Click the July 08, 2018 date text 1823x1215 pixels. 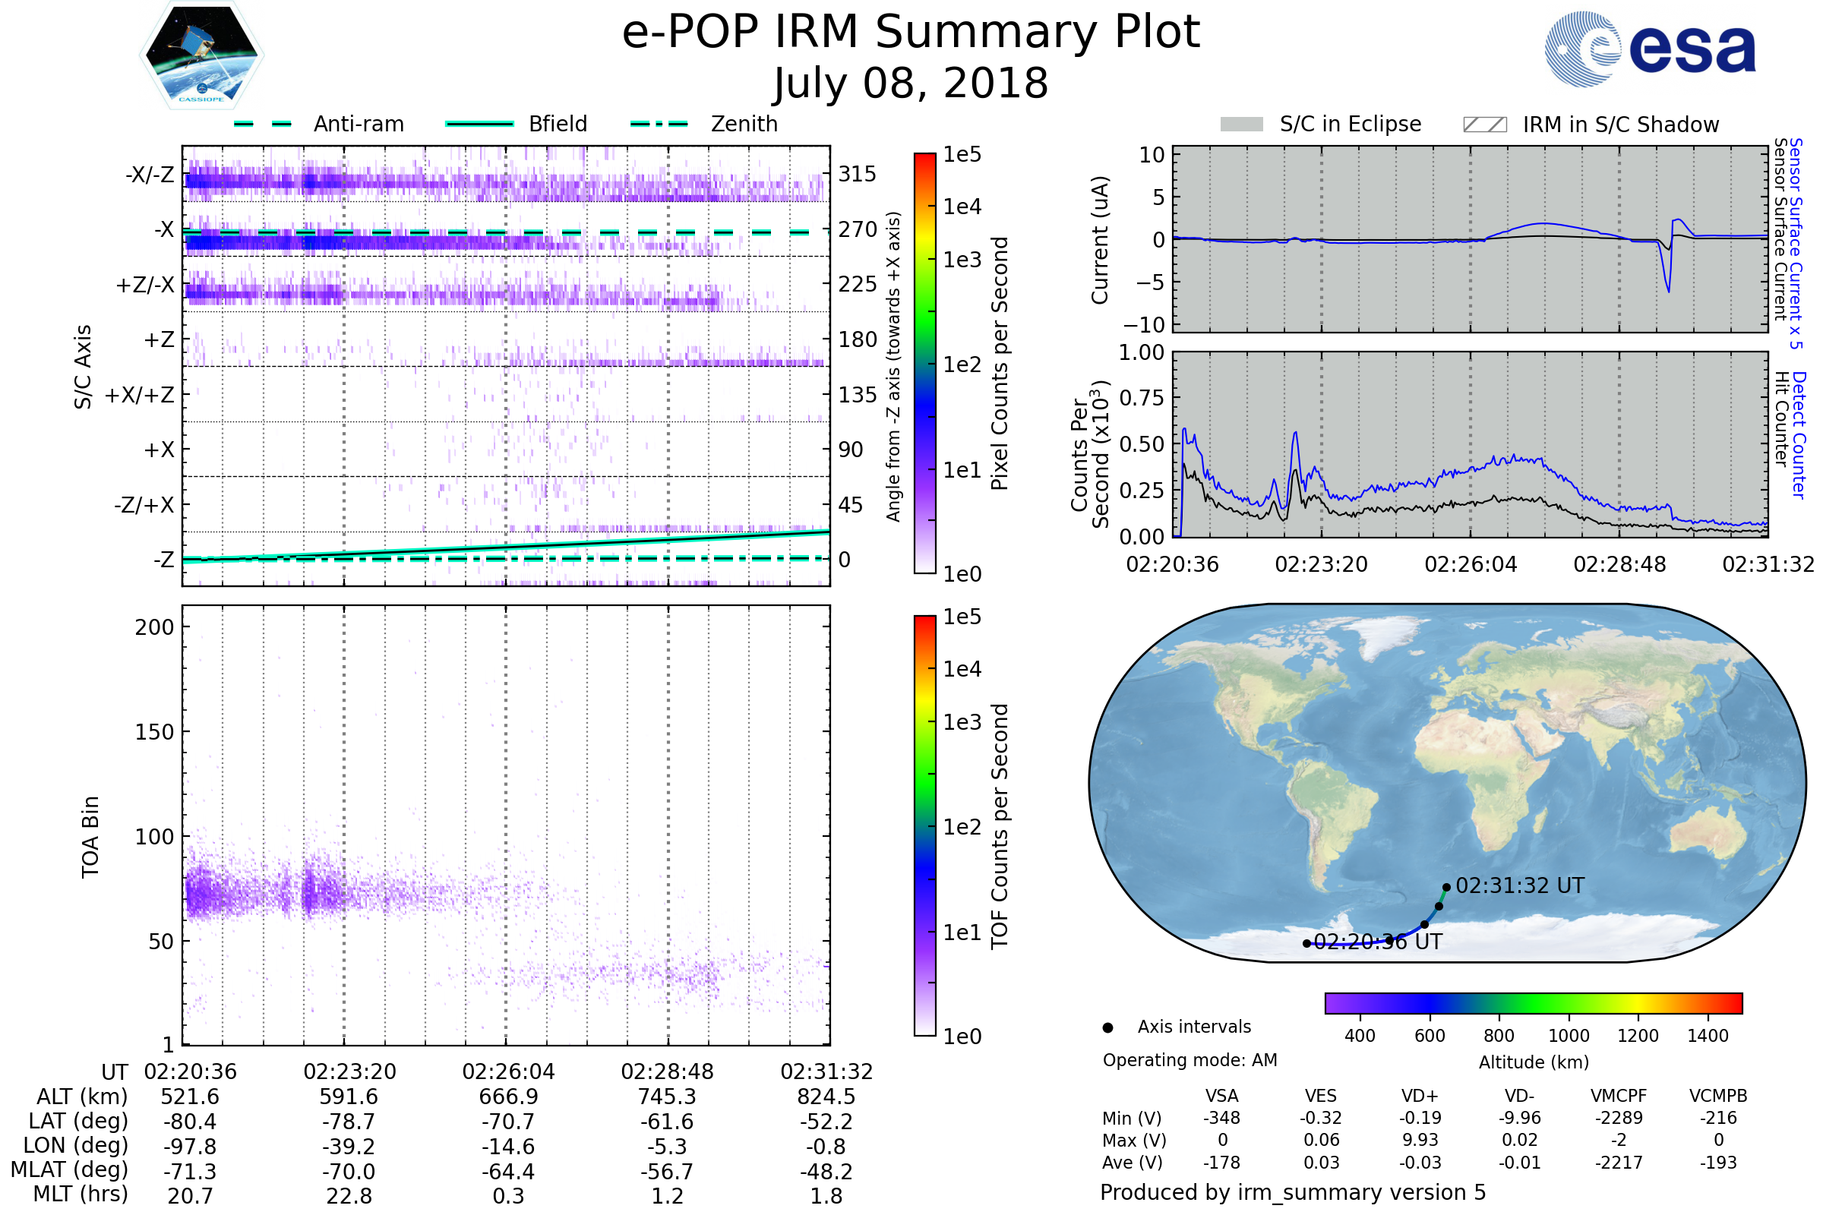(911, 84)
